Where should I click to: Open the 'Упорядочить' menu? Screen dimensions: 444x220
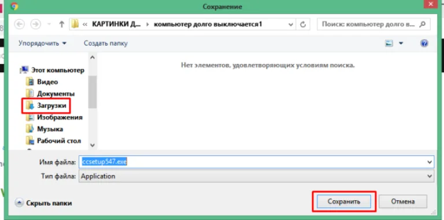42,43
